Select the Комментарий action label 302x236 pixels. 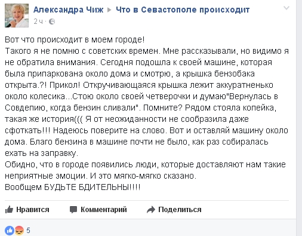(x=104, y=210)
